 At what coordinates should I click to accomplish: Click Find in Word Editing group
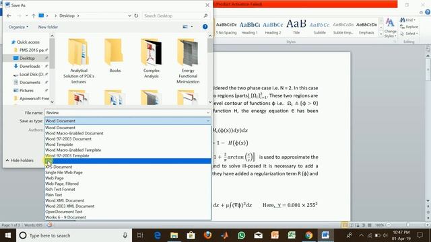[408, 20]
